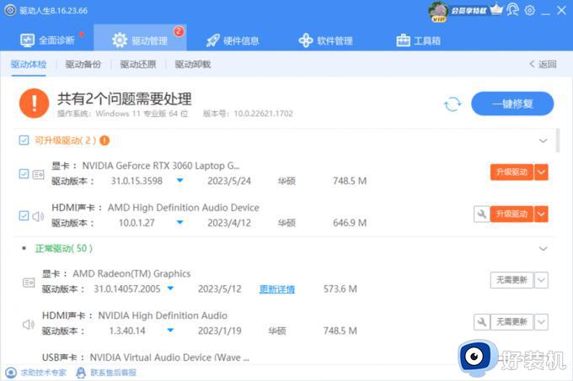This screenshot has width=573, height=381.
Task: Click wrench icon for NVIDIA High Definition Audio
Action: (482, 322)
